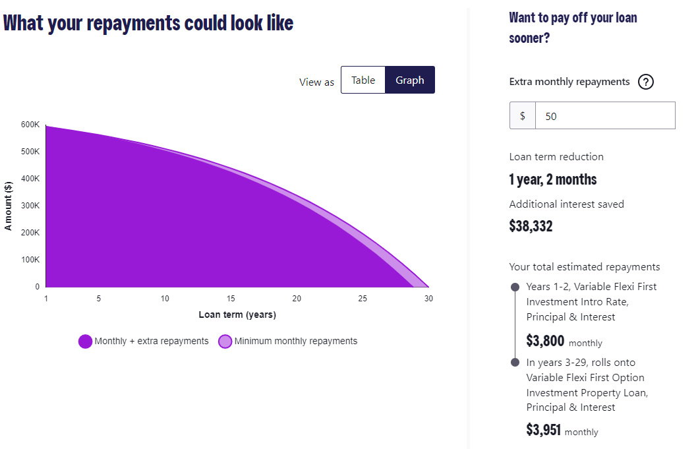Image resolution: width=698 pixels, height=449 pixels.
Task: Click the "Want to pay off your loan sooner?" heading
Action: [x=573, y=27]
